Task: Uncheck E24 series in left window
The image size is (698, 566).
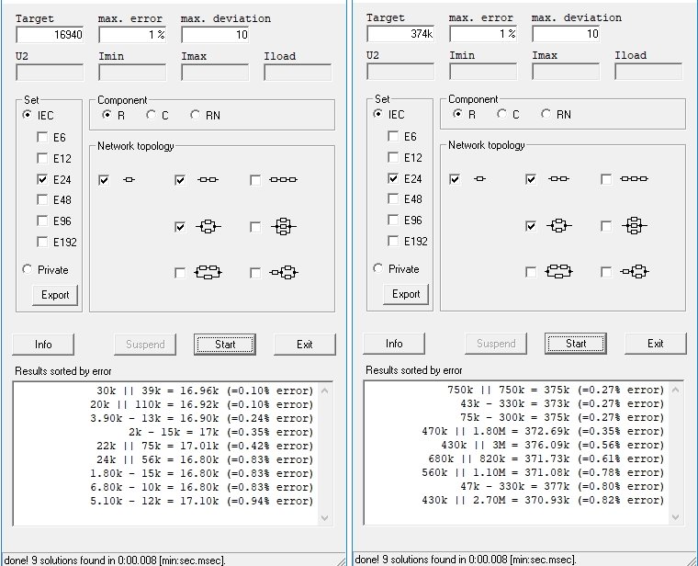Action: [42, 179]
